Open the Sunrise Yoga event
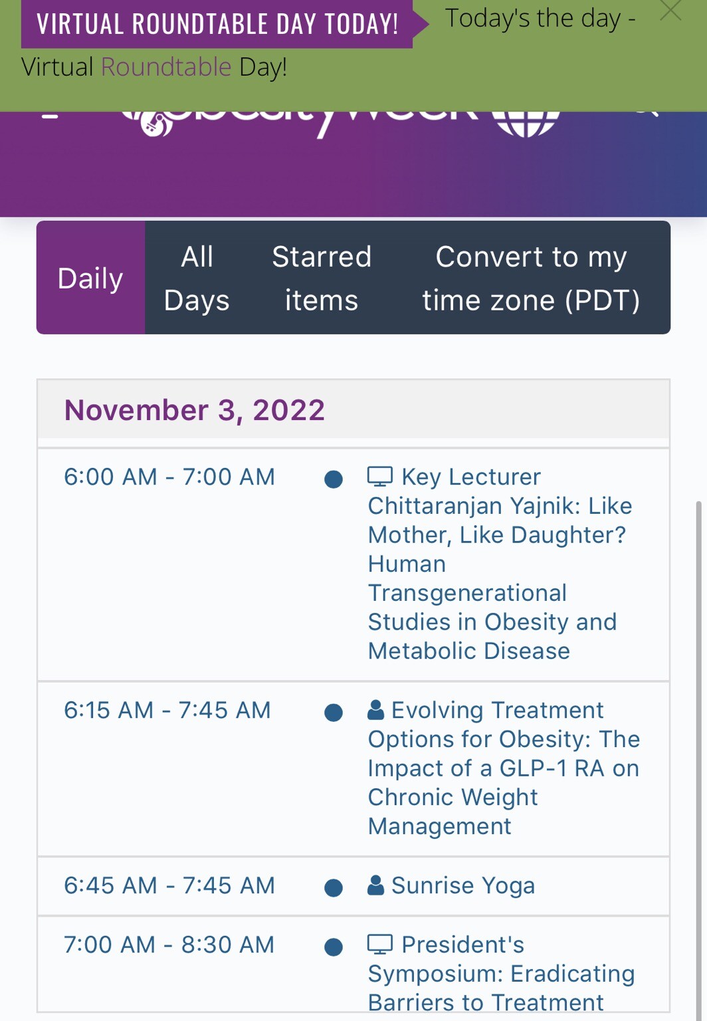This screenshot has height=1021, width=707. (x=462, y=885)
